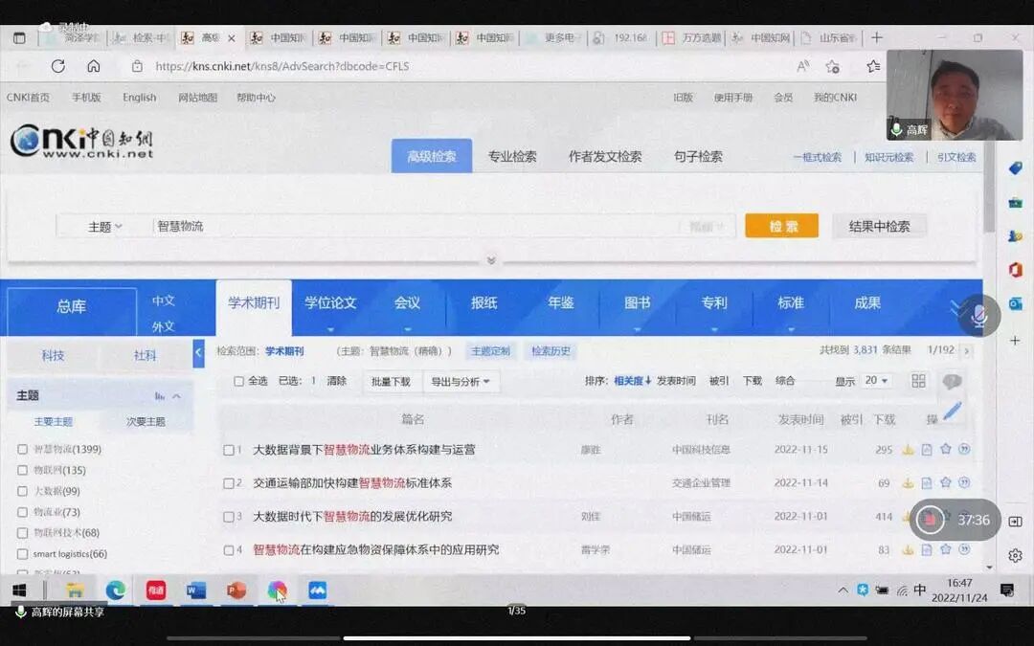The height and width of the screenshot is (646, 1034).
Task: Refresh the CNKI page in browser
Action: coord(58,66)
